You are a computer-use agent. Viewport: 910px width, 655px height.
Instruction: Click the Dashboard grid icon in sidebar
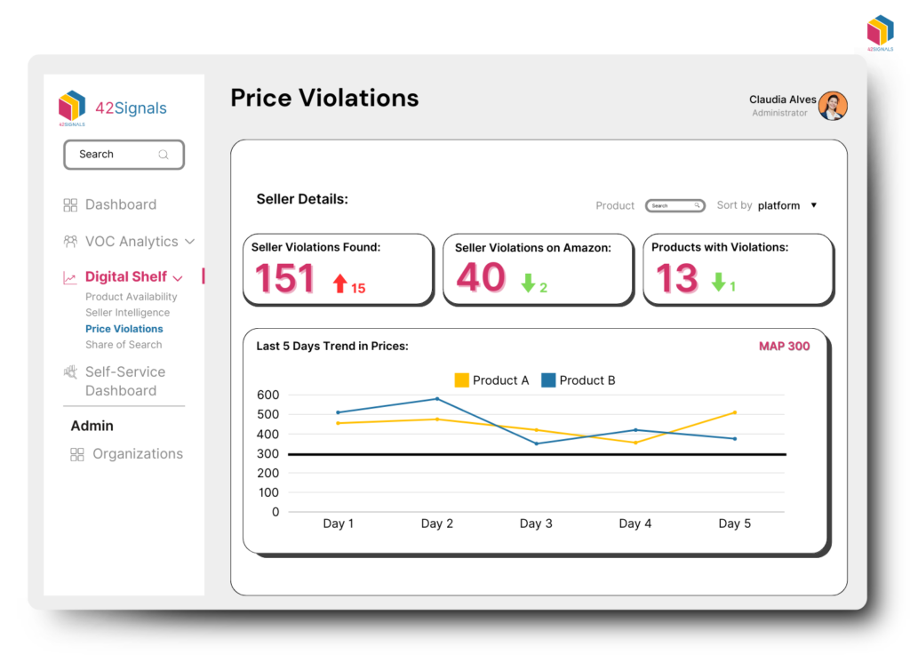(70, 204)
